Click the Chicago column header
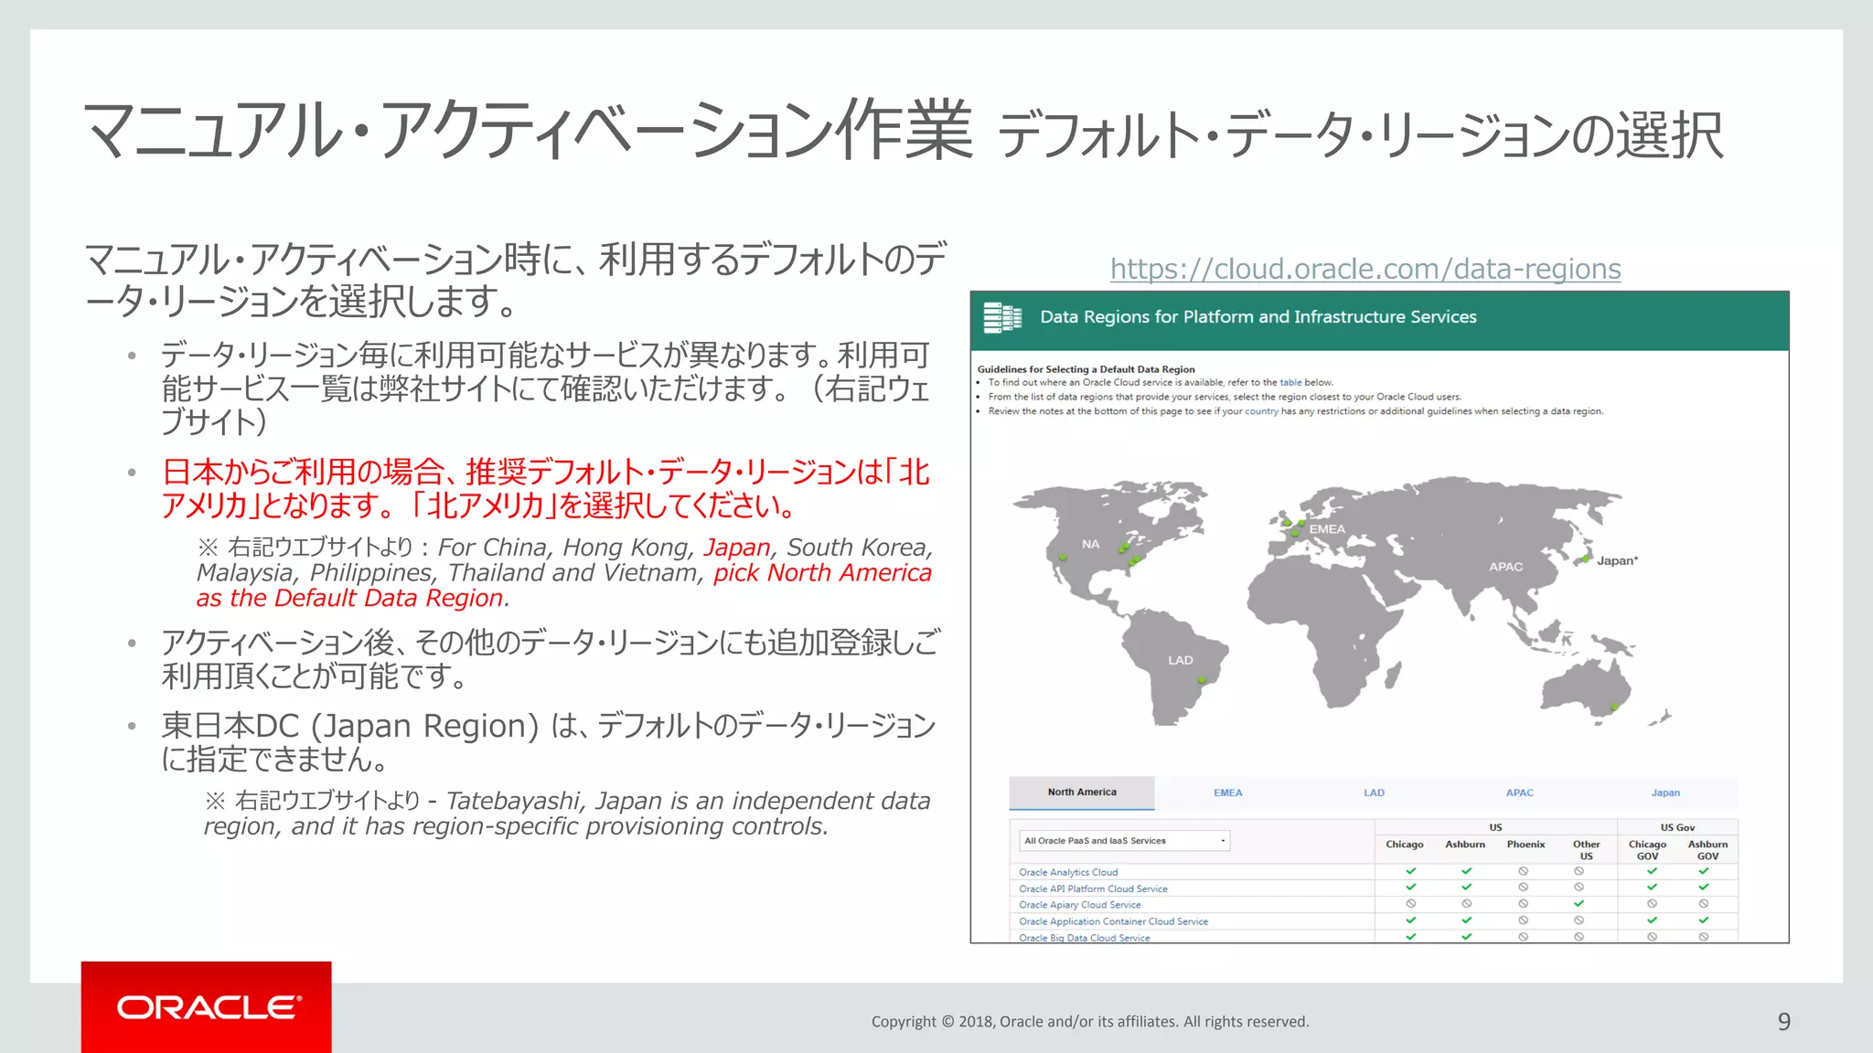The image size is (1873, 1053). coord(1405,845)
